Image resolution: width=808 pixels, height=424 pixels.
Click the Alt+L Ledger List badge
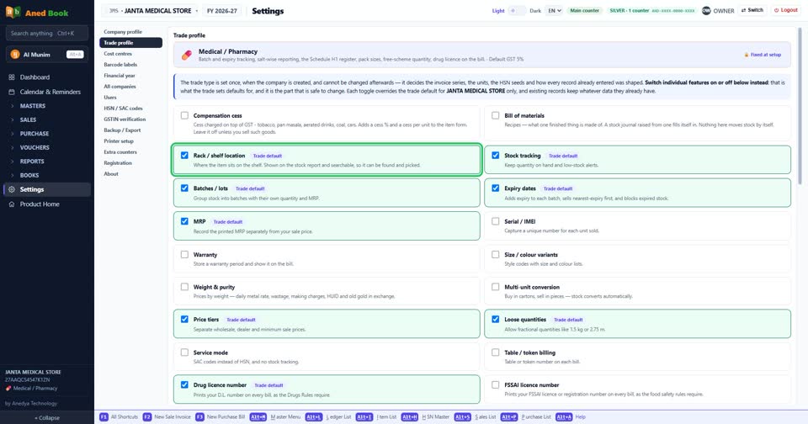pos(313,416)
